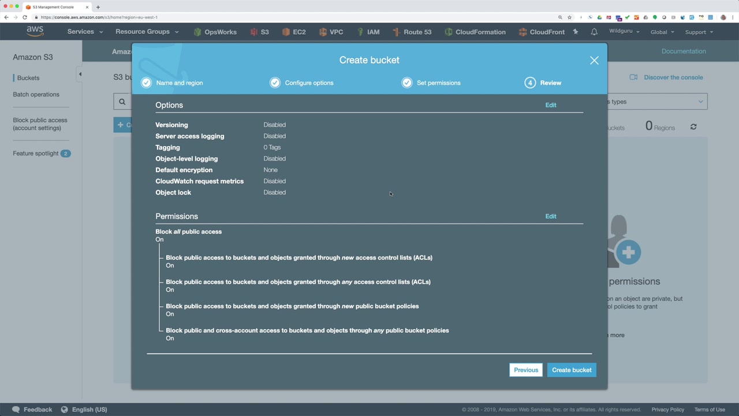This screenshot has width=739, height=416.
Task: Click the Default encryption label
Action: 184,170
